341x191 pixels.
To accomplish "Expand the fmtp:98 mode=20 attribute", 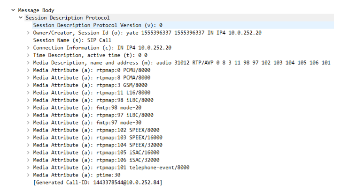I will (29, 108).
